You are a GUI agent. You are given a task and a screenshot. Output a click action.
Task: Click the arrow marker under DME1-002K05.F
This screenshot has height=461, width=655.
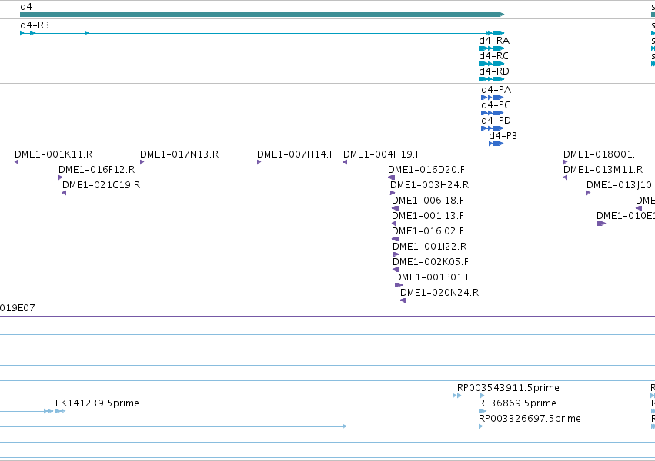coord(396,270)
